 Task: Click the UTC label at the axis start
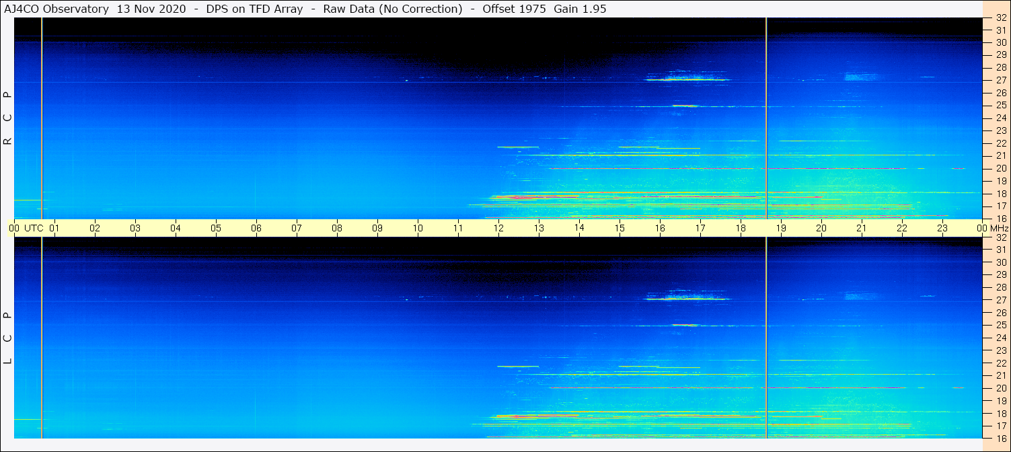(34, 228)
